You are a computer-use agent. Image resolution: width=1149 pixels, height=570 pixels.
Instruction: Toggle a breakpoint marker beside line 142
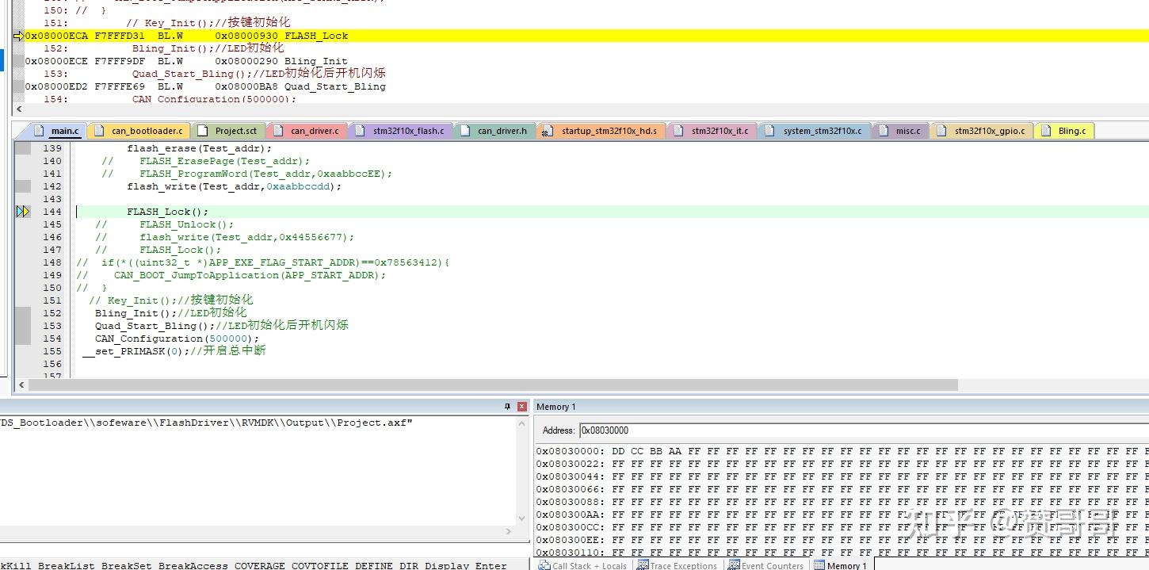point(22,186)
